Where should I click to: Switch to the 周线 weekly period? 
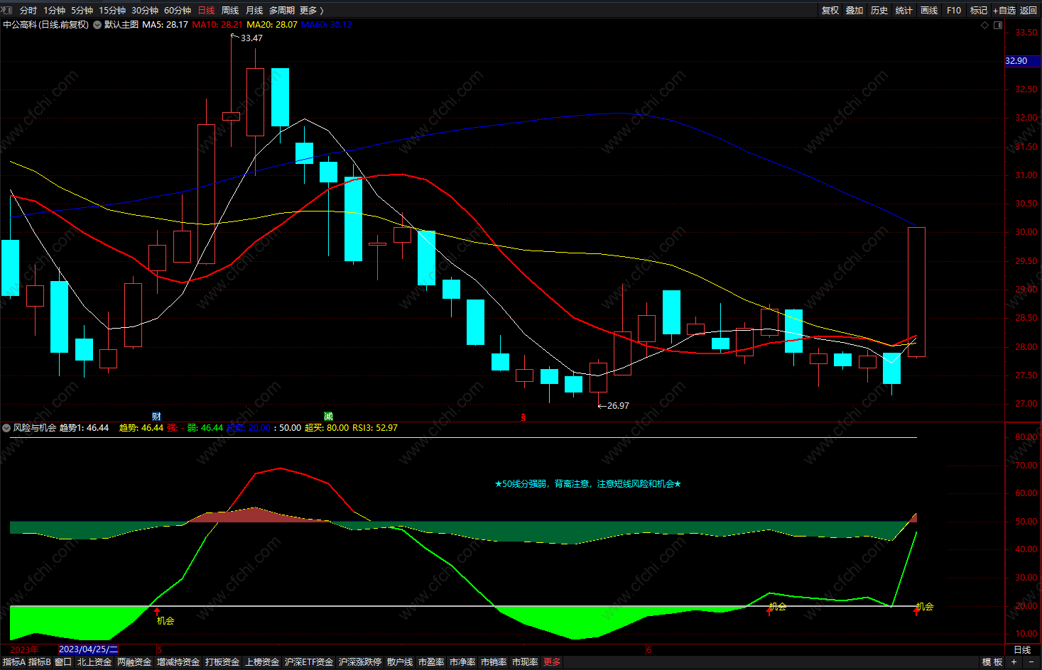coord(230,10)
